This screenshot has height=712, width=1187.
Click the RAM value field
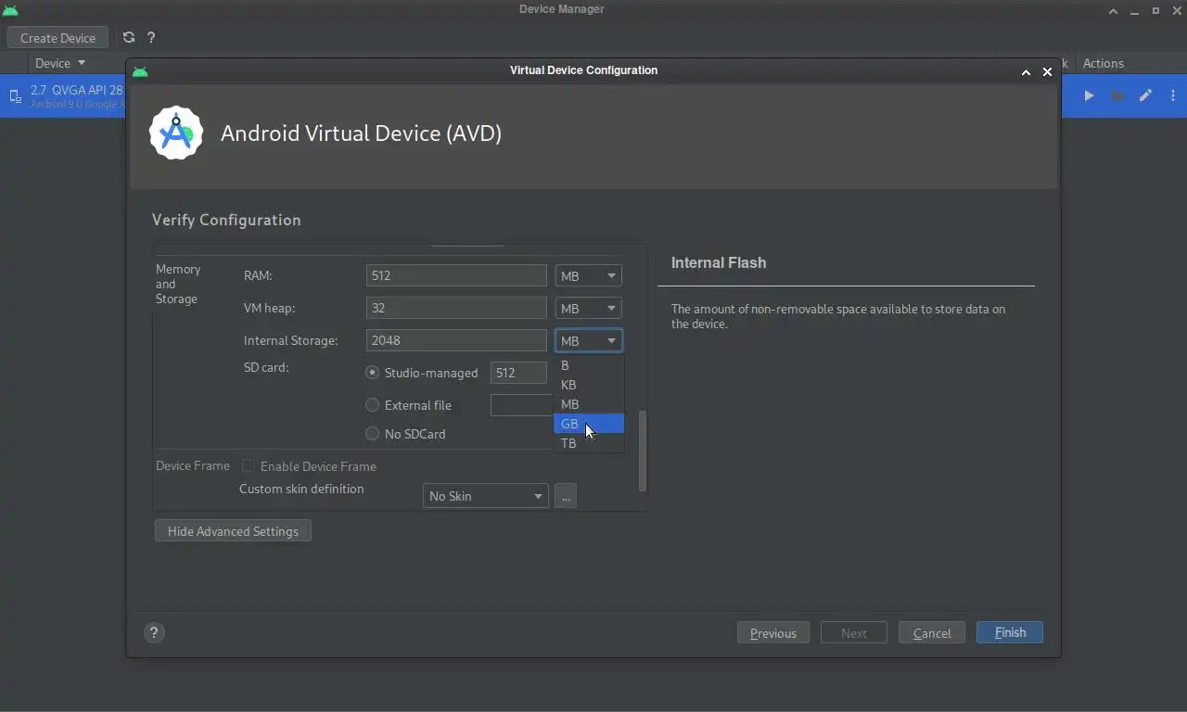[456, 275]
